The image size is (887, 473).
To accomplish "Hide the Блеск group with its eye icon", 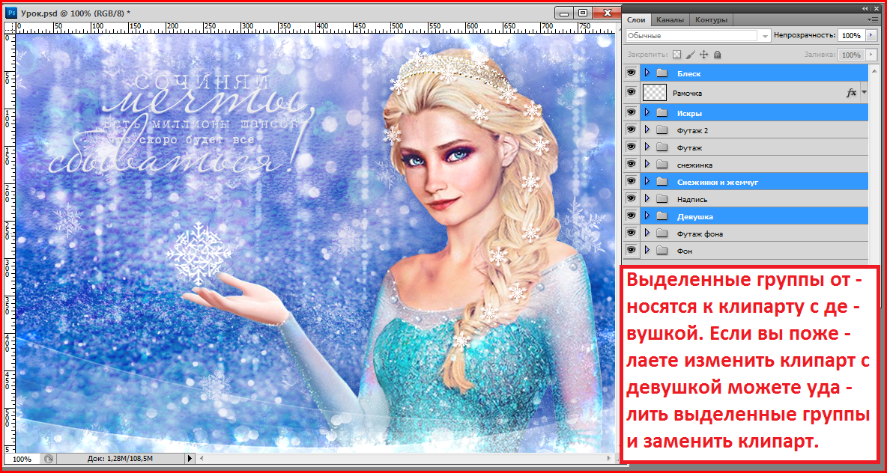I will [632, 73].
